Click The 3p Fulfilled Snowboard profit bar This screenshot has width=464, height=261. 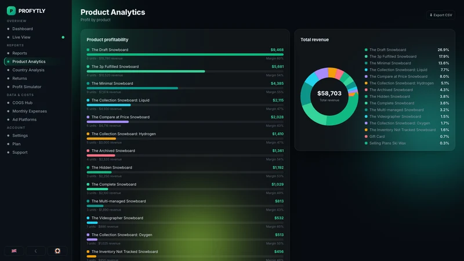coord(146,71)
